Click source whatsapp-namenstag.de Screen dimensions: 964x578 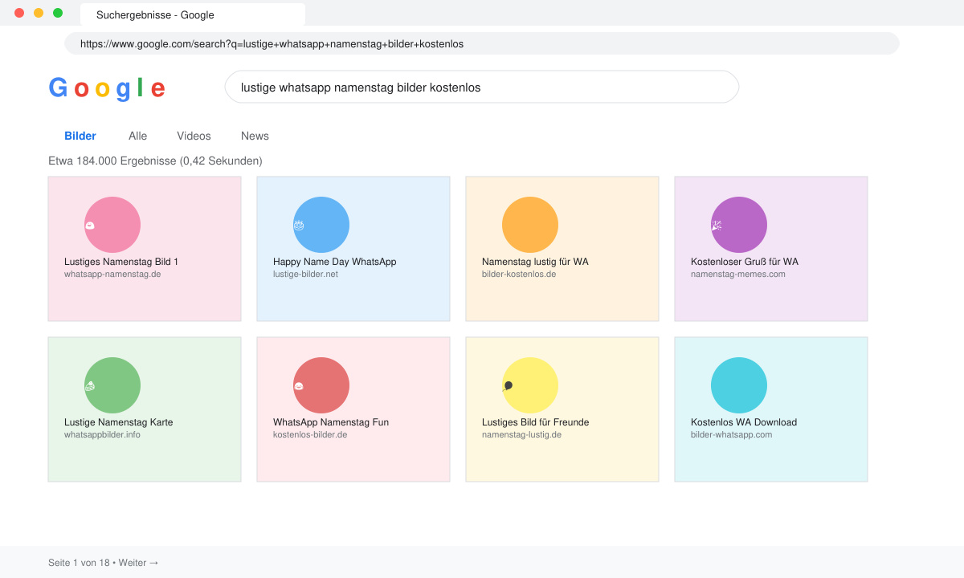click(112, 274)
